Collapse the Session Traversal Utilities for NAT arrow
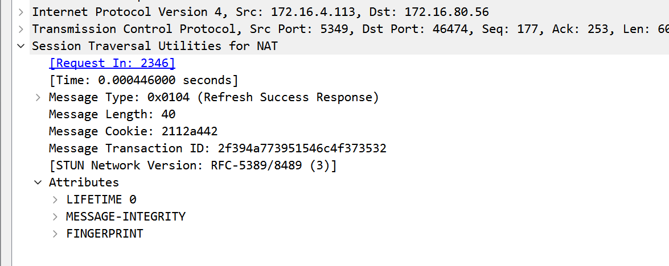669x266 pixels. 21,46
